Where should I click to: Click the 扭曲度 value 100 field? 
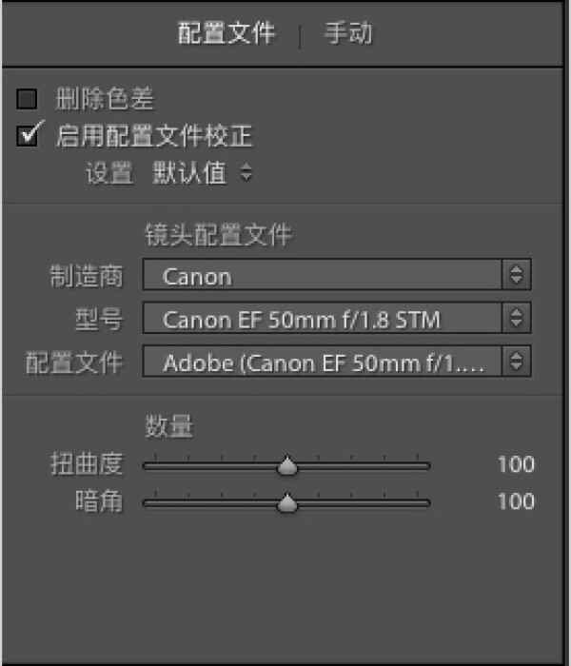(x=516, y=465)
